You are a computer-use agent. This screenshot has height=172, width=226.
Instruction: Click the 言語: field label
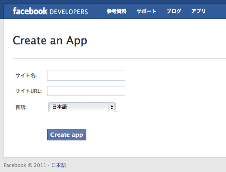(x=21, y=107)
